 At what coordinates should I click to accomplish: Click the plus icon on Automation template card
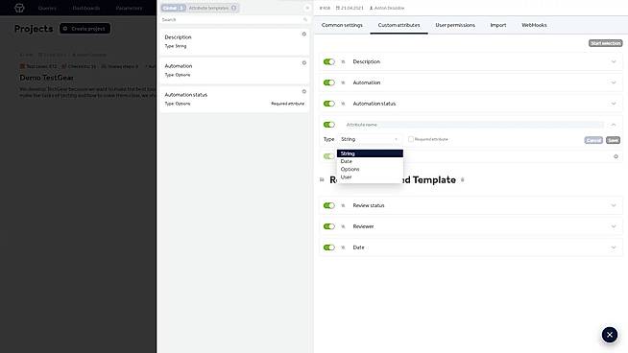(304, 63)
